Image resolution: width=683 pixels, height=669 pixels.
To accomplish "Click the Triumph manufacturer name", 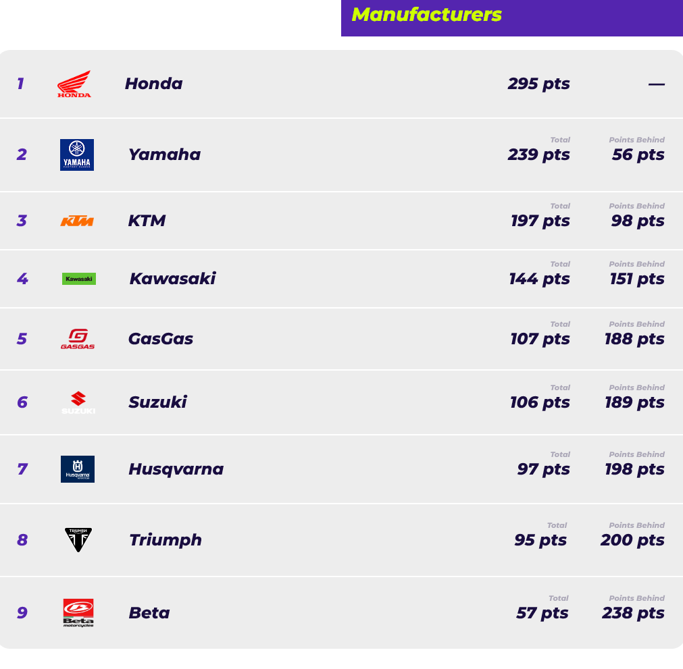I will [166, 540].
